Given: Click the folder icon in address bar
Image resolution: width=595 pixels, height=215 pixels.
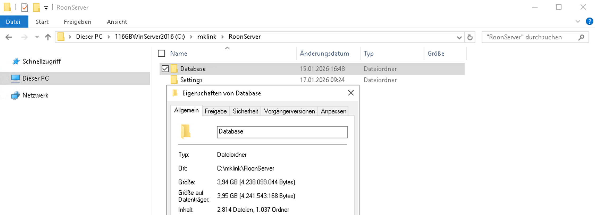Looking at the screenshot, I should [61, 37].
